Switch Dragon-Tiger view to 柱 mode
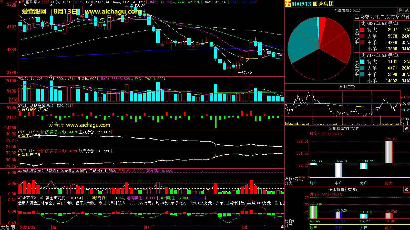Image resolution: width=410 pixels, height=230 pixels. pos(400,10)
